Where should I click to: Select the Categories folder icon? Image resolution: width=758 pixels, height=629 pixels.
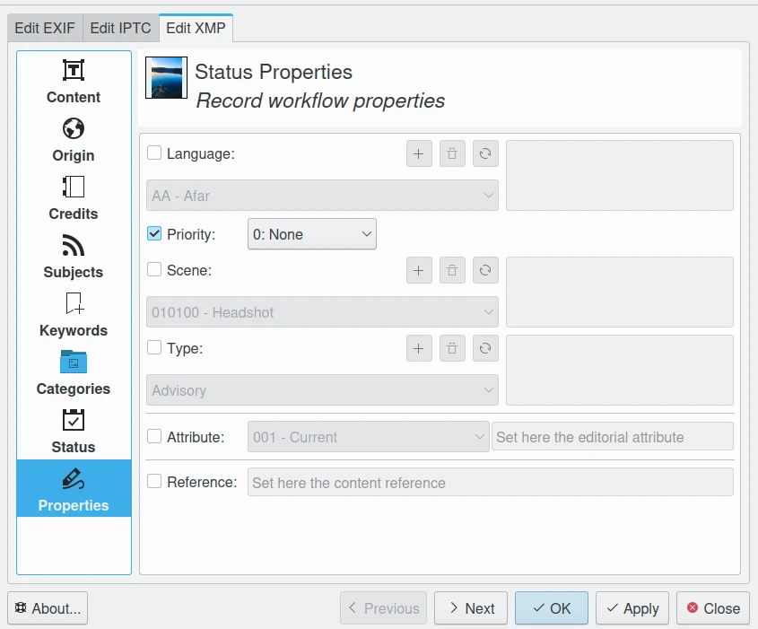[74, 362]
